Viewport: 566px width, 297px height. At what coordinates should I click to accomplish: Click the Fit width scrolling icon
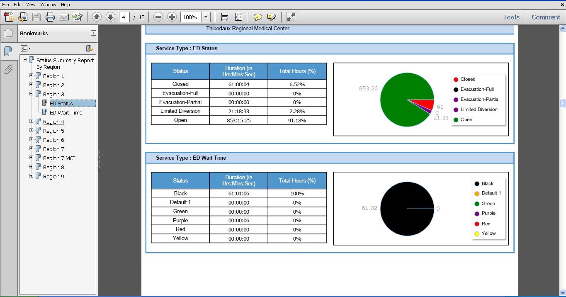tap(225, 17)
